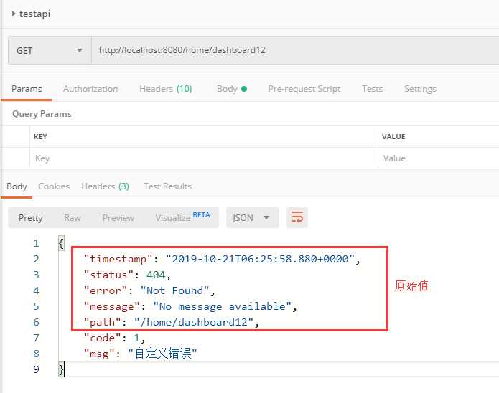Open the response Cookies tab

pos(54,186)
